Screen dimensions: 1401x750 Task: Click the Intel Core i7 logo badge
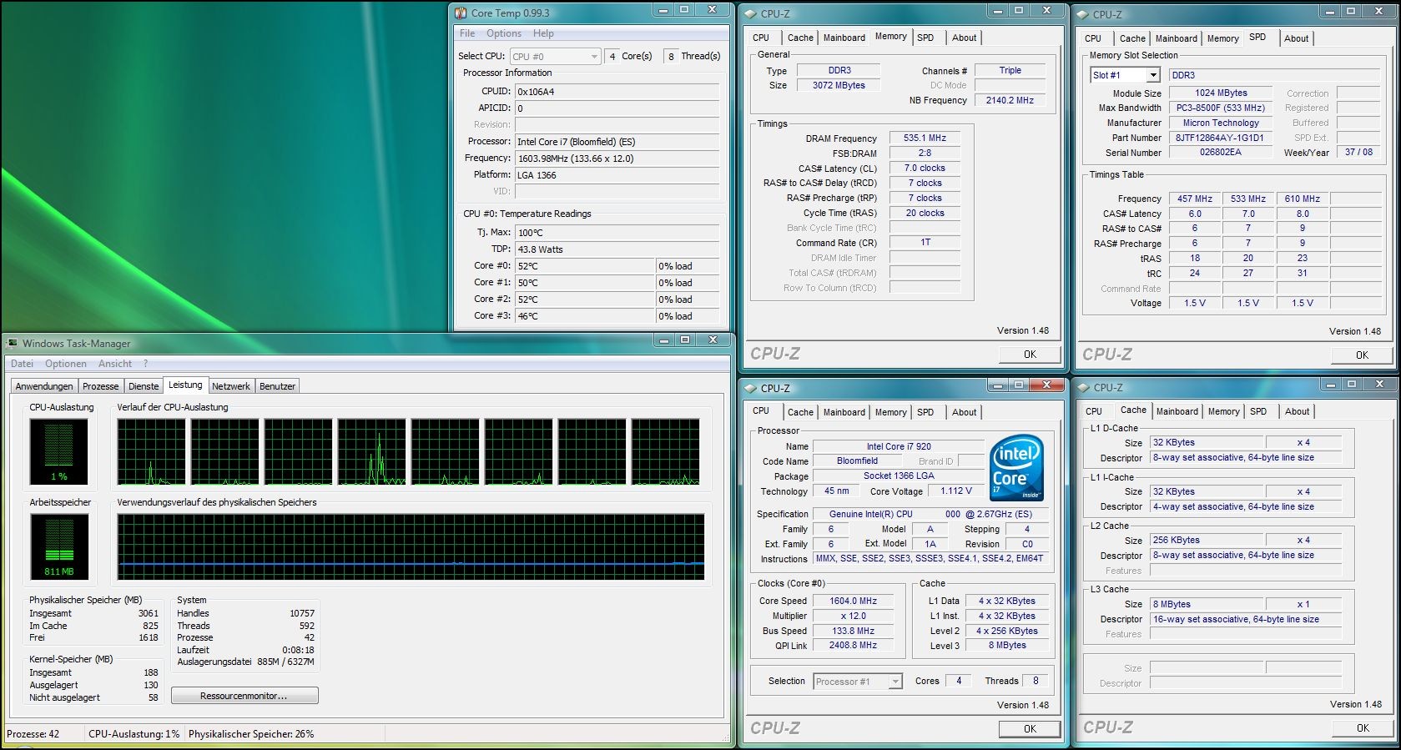(x=1016, y=468)
